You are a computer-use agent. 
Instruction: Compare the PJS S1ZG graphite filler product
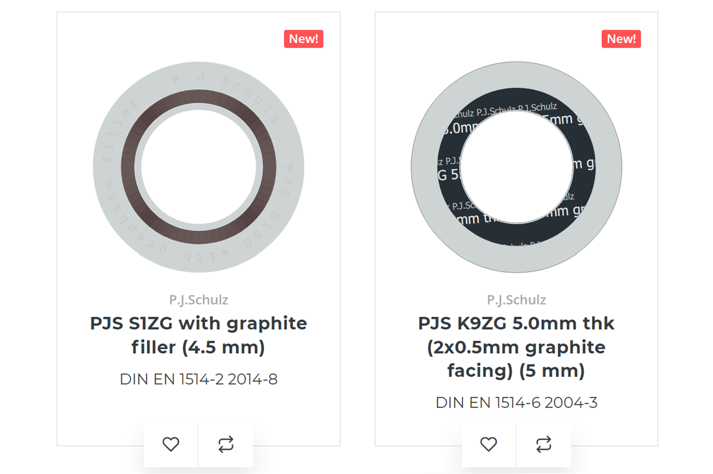click(226, 444)
